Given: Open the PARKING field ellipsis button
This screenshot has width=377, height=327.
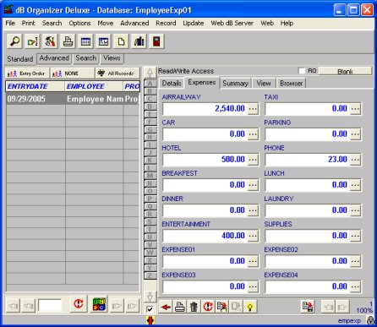Looking at the screenshot, I should [x=355, y=134].
